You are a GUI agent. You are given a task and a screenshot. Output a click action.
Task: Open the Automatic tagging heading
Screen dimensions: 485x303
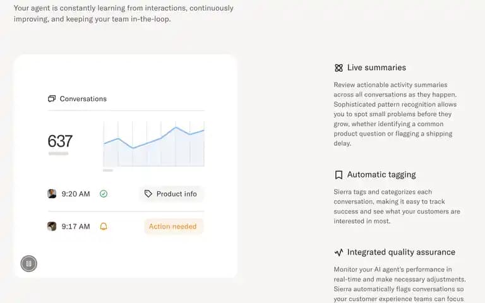pyautogui.click(x=381, y=175)
